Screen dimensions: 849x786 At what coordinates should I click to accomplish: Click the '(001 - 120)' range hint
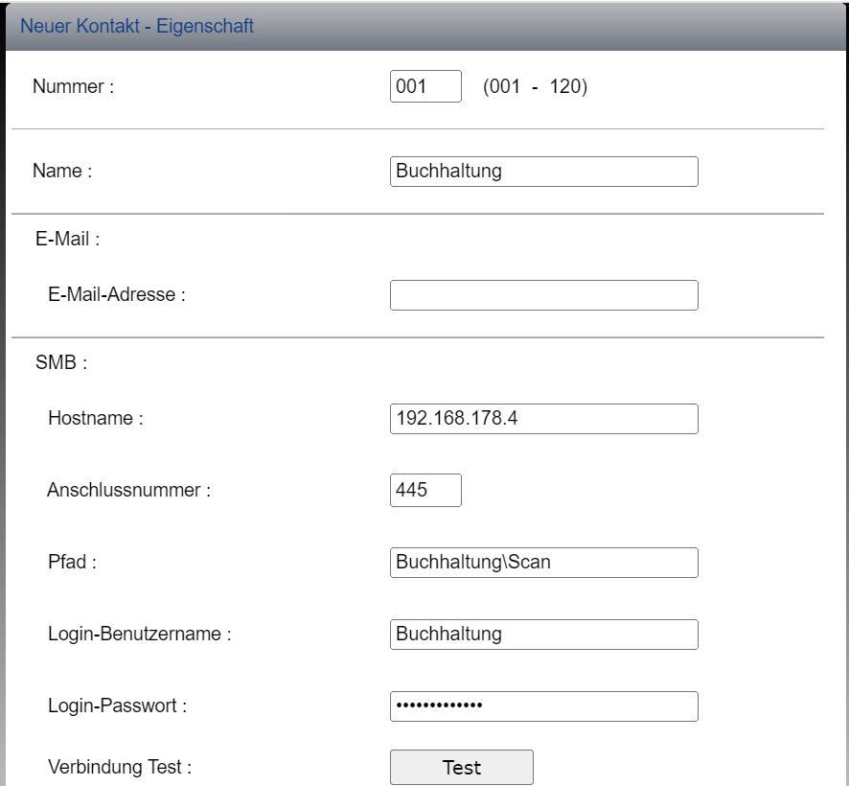(535, 87)
